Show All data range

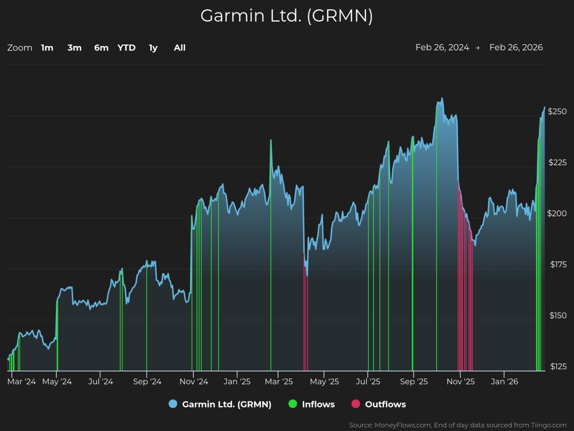coord(180,48)
